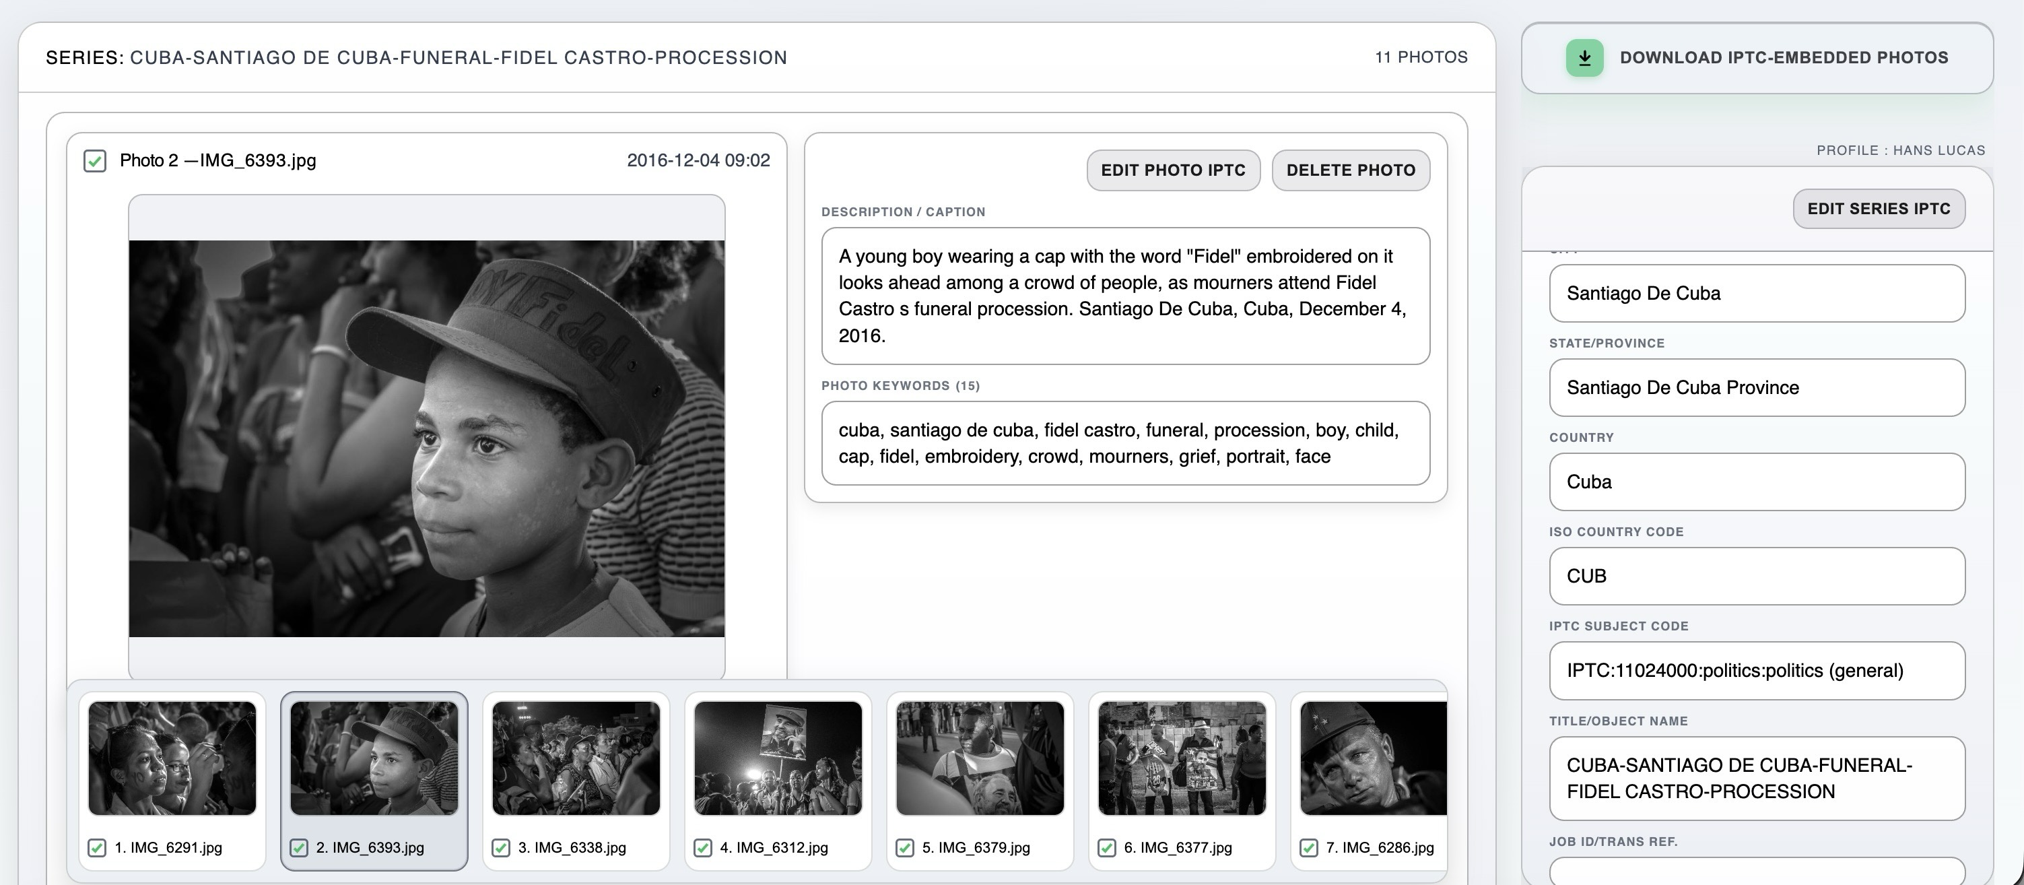
Task: Click the IPTC Subject Code field
Action: pos(1756,670)
